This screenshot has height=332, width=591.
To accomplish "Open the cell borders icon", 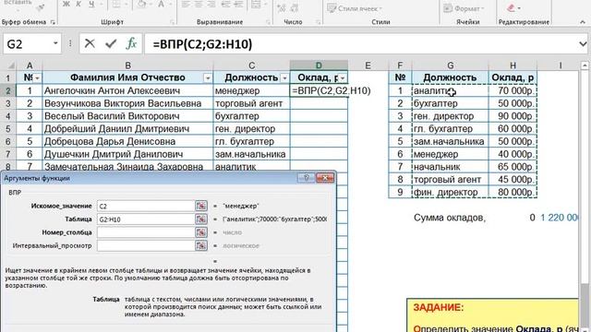I will click(116, 4).
